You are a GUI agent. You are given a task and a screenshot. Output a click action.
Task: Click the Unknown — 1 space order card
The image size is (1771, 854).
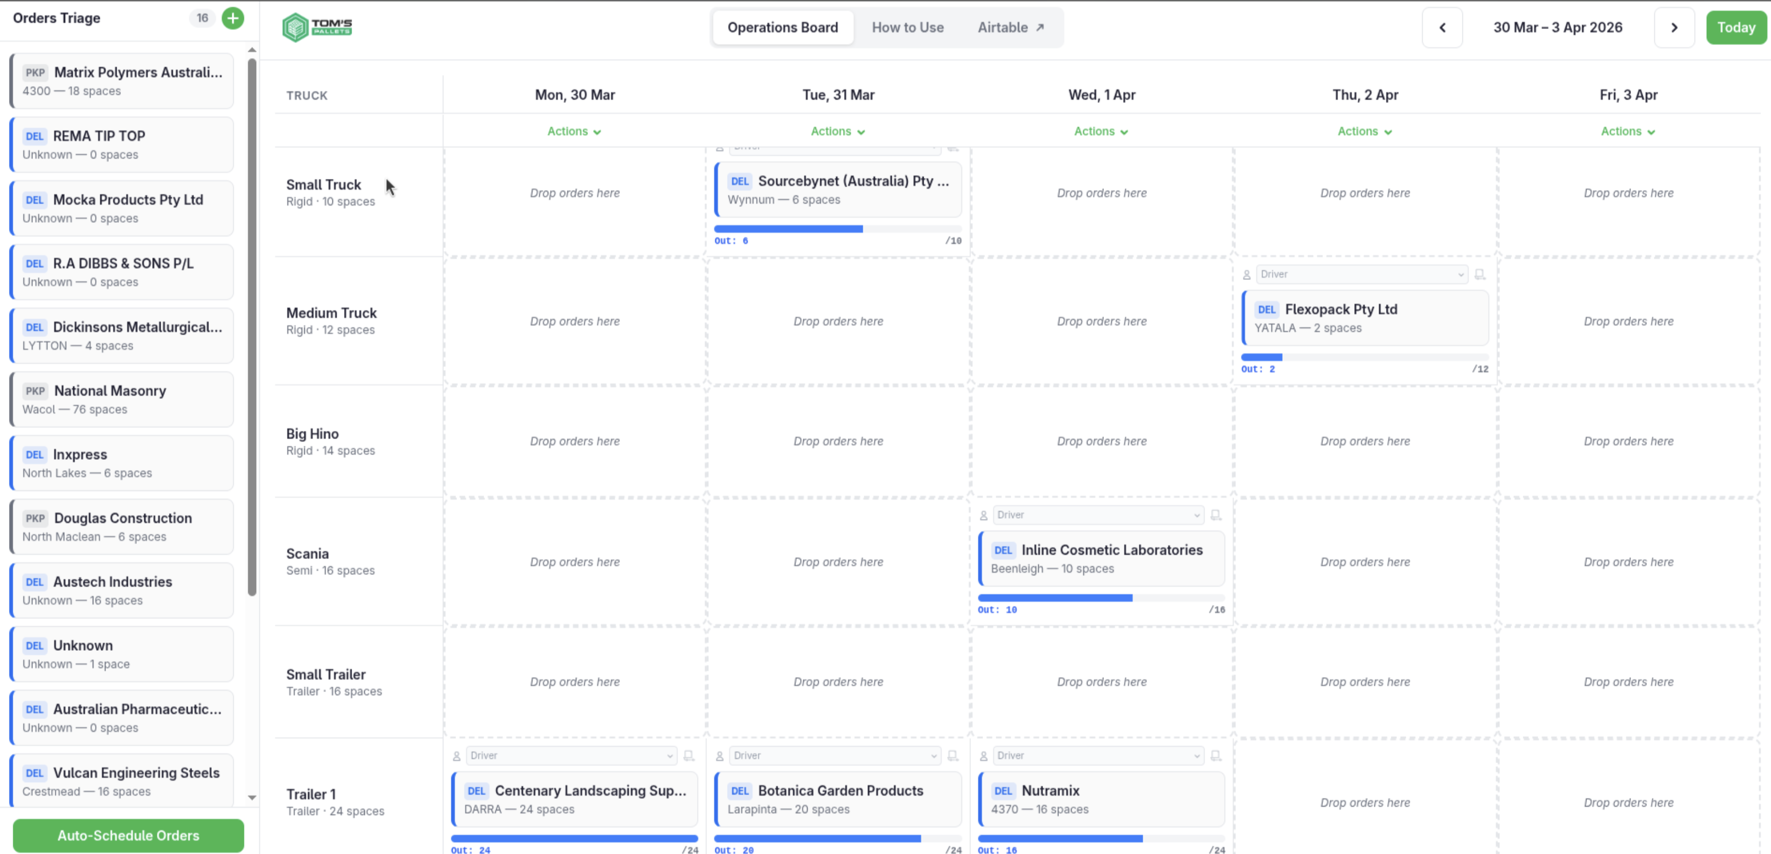pyautogui.click(x=121, y=655)
